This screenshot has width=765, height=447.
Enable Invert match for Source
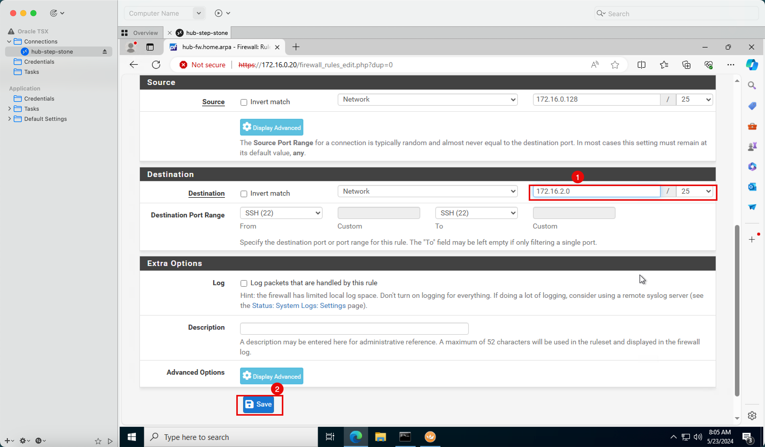(x=244, y=102)
